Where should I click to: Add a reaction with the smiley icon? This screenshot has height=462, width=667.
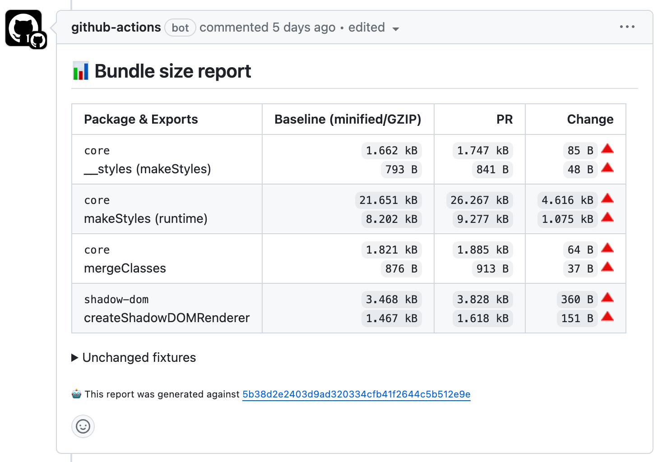tap(83, 426)
